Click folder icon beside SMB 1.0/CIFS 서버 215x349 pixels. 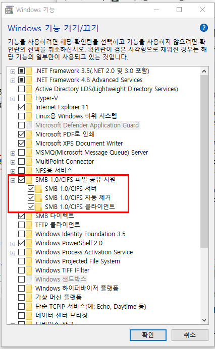[38, 189]
